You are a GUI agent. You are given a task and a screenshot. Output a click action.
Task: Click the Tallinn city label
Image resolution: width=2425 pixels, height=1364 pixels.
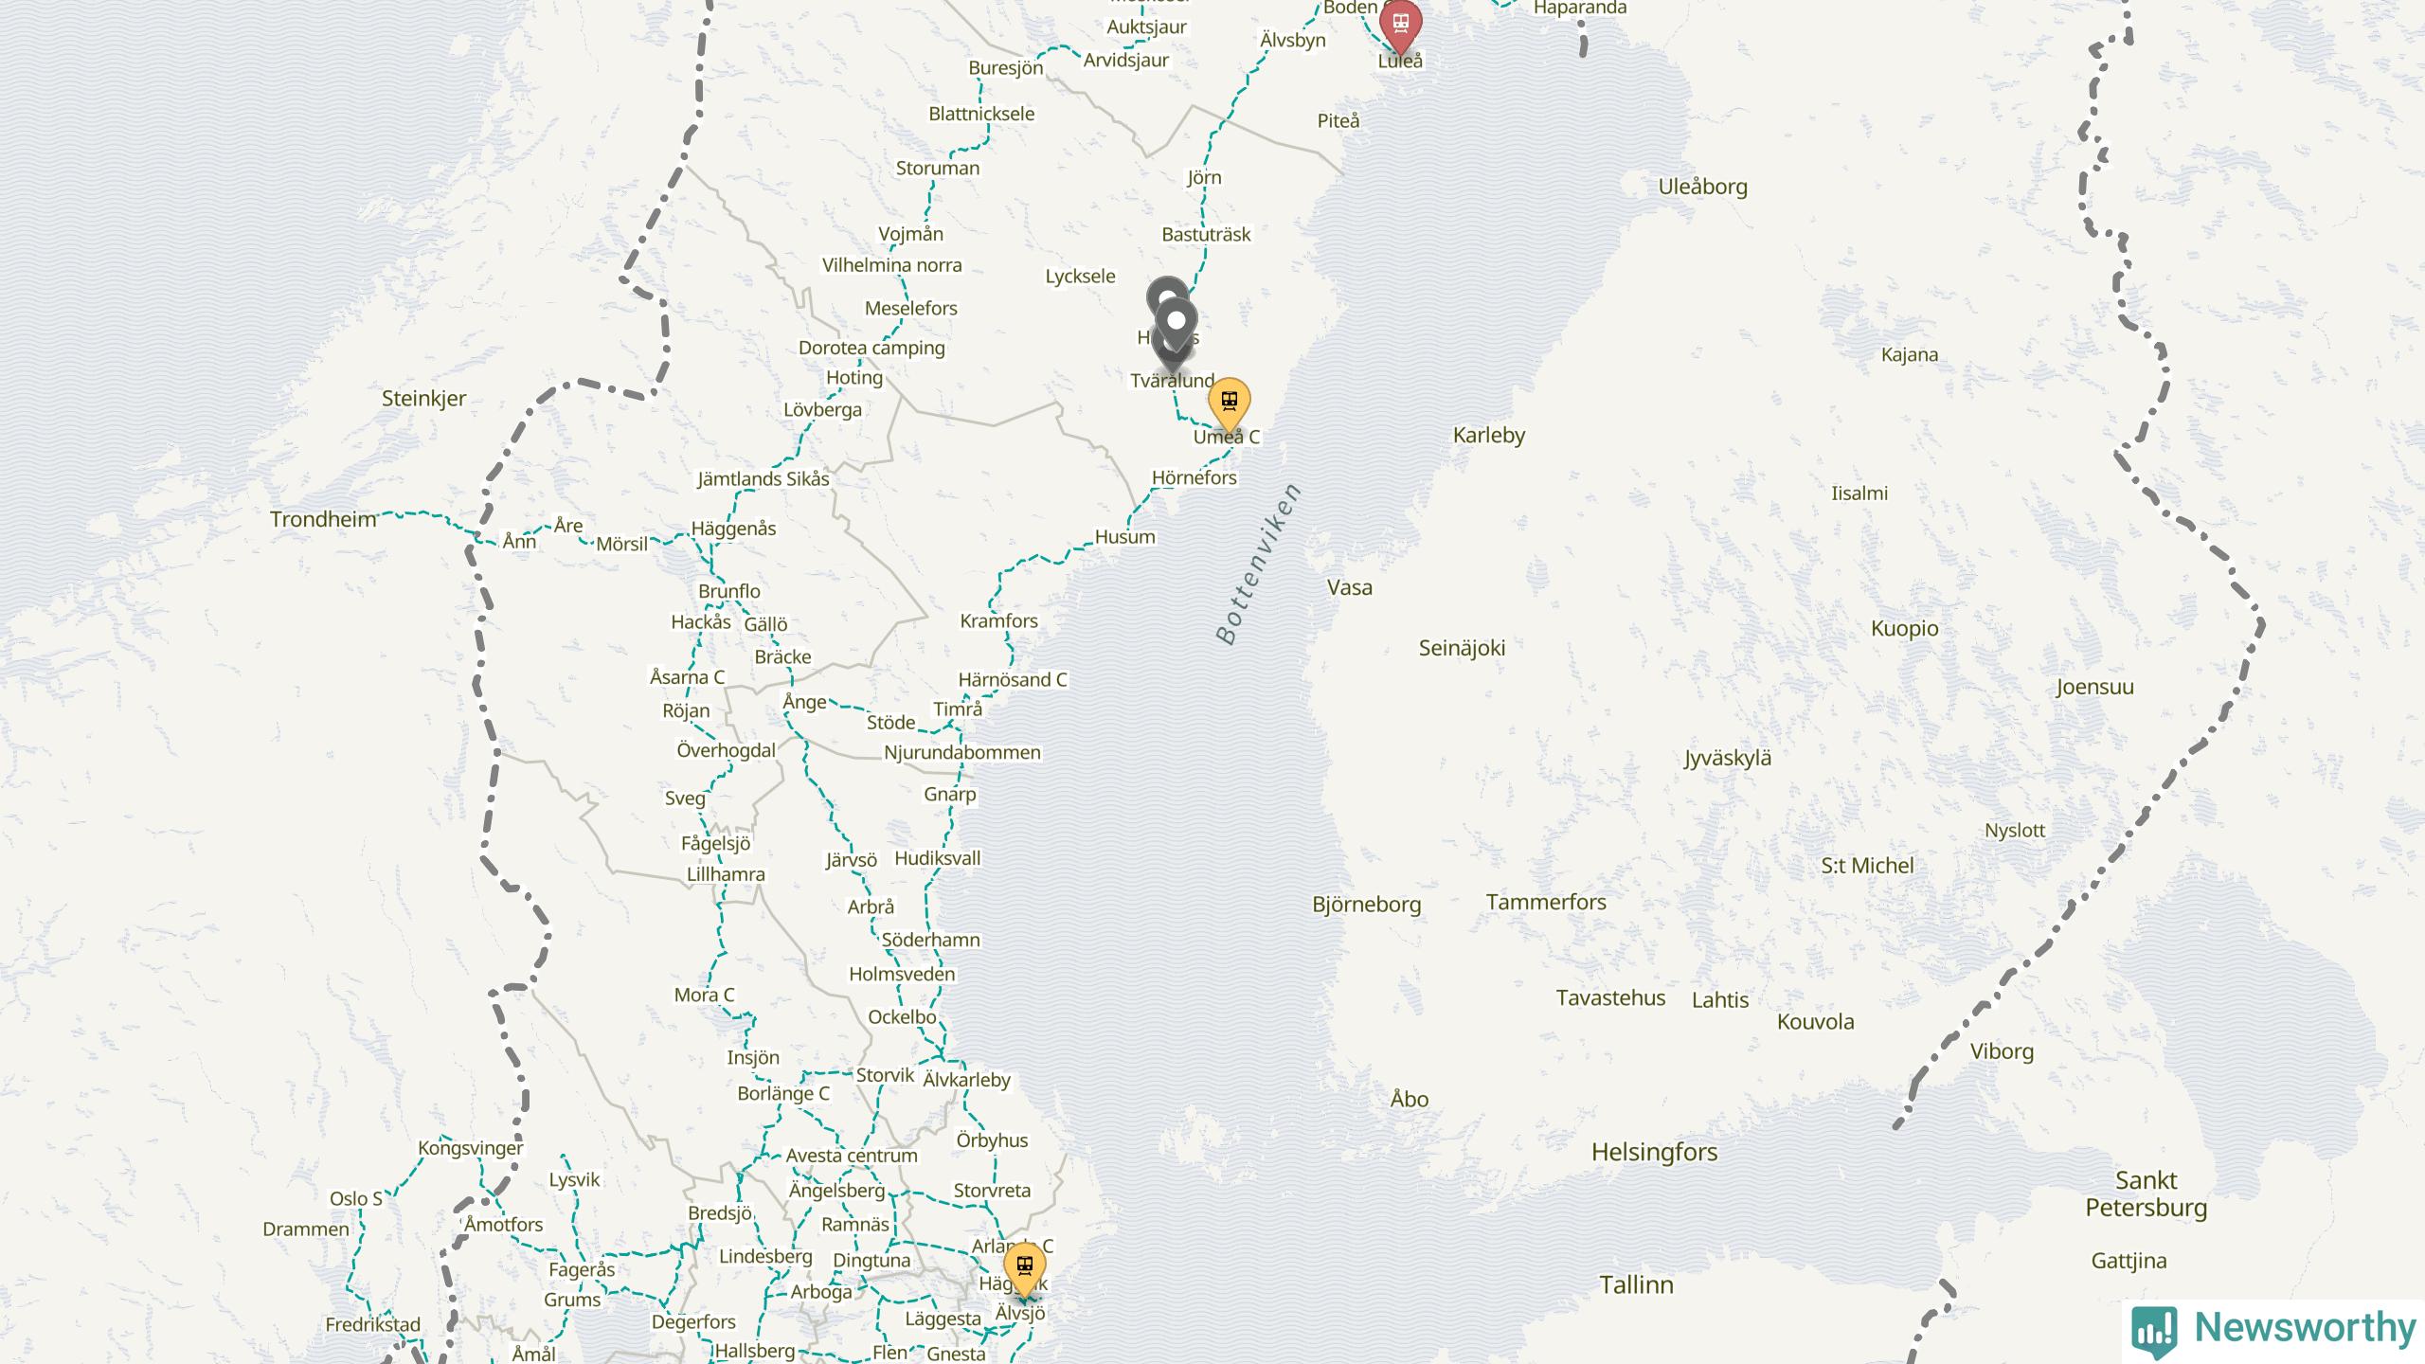click(x=1636, y=1285)
